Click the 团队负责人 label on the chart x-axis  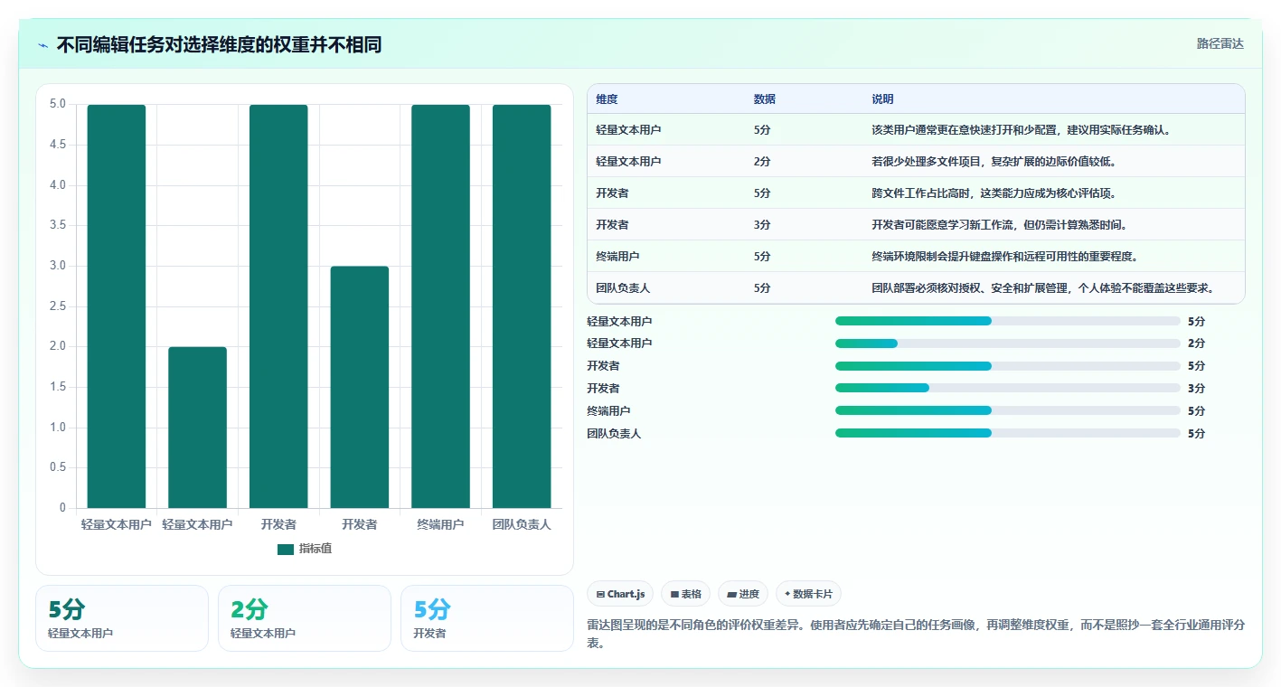[x=522, y=524]
